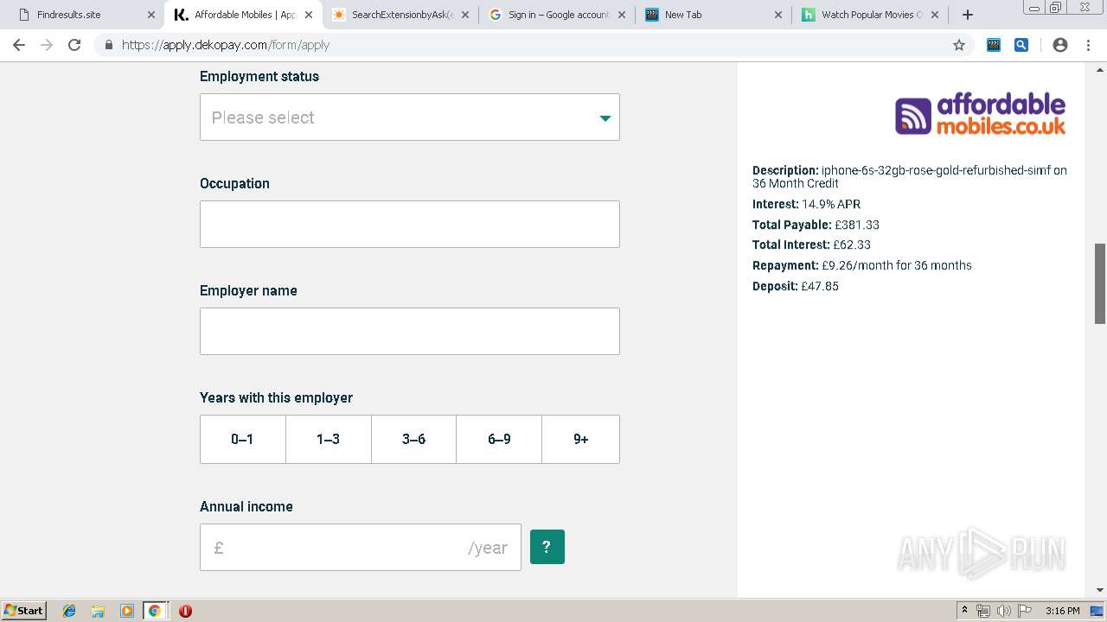Open the Employment status dropdown

click(410, 117)
